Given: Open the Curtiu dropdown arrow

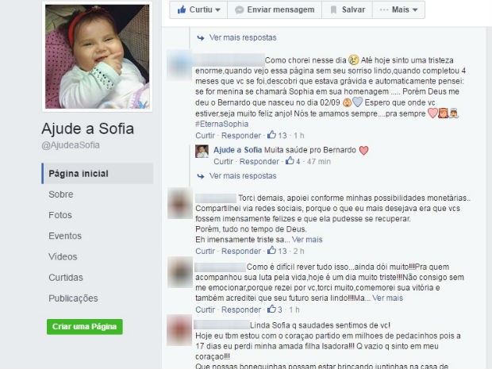Looking at the screenshot, I should point(217,10).
